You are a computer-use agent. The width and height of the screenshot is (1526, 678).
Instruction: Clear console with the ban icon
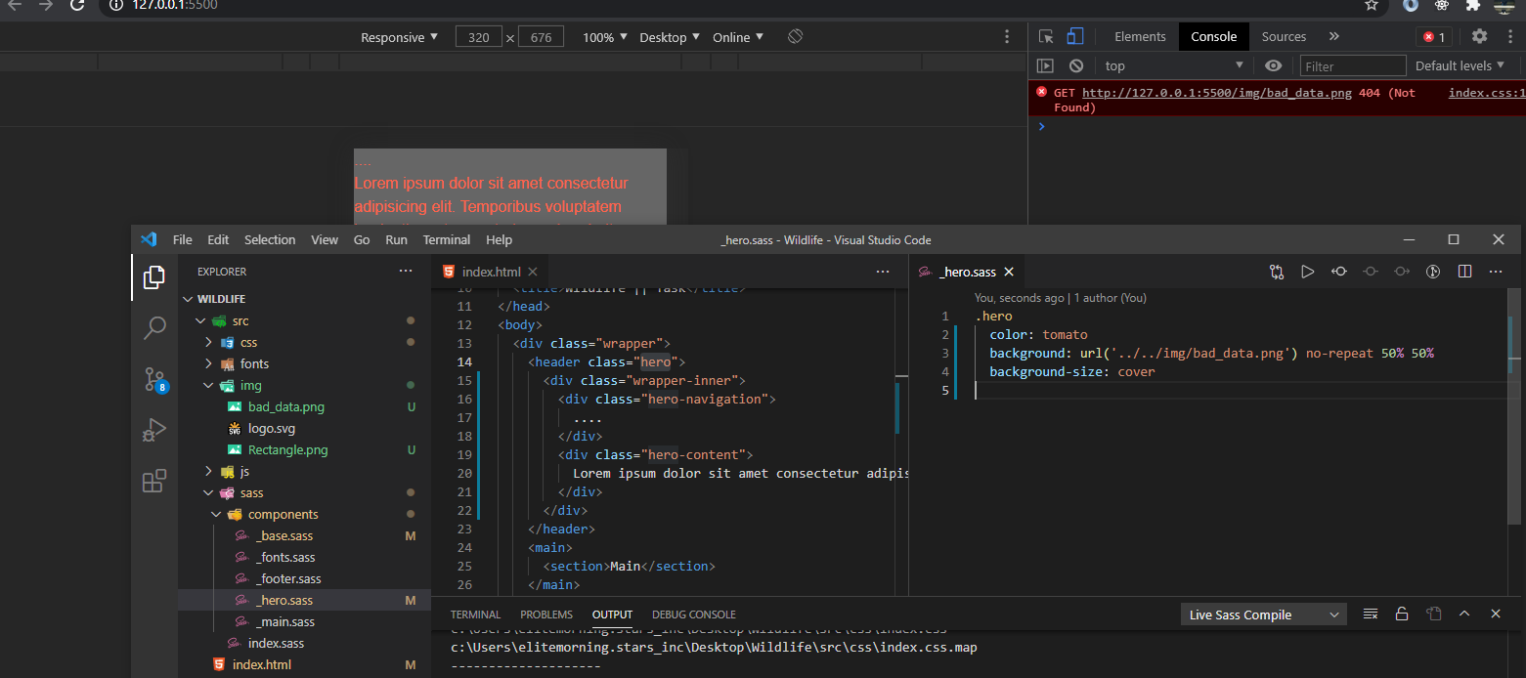(x=1076, y=65)
